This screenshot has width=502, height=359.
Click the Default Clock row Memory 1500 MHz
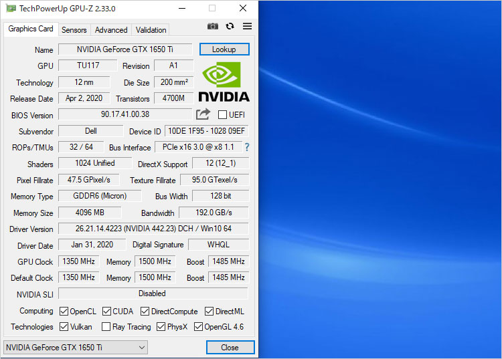[x=155, y=277]
